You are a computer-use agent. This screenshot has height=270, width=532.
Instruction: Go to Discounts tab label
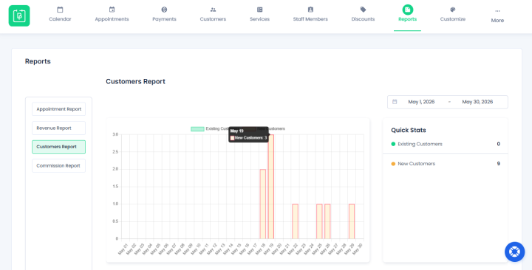(363, 19)
